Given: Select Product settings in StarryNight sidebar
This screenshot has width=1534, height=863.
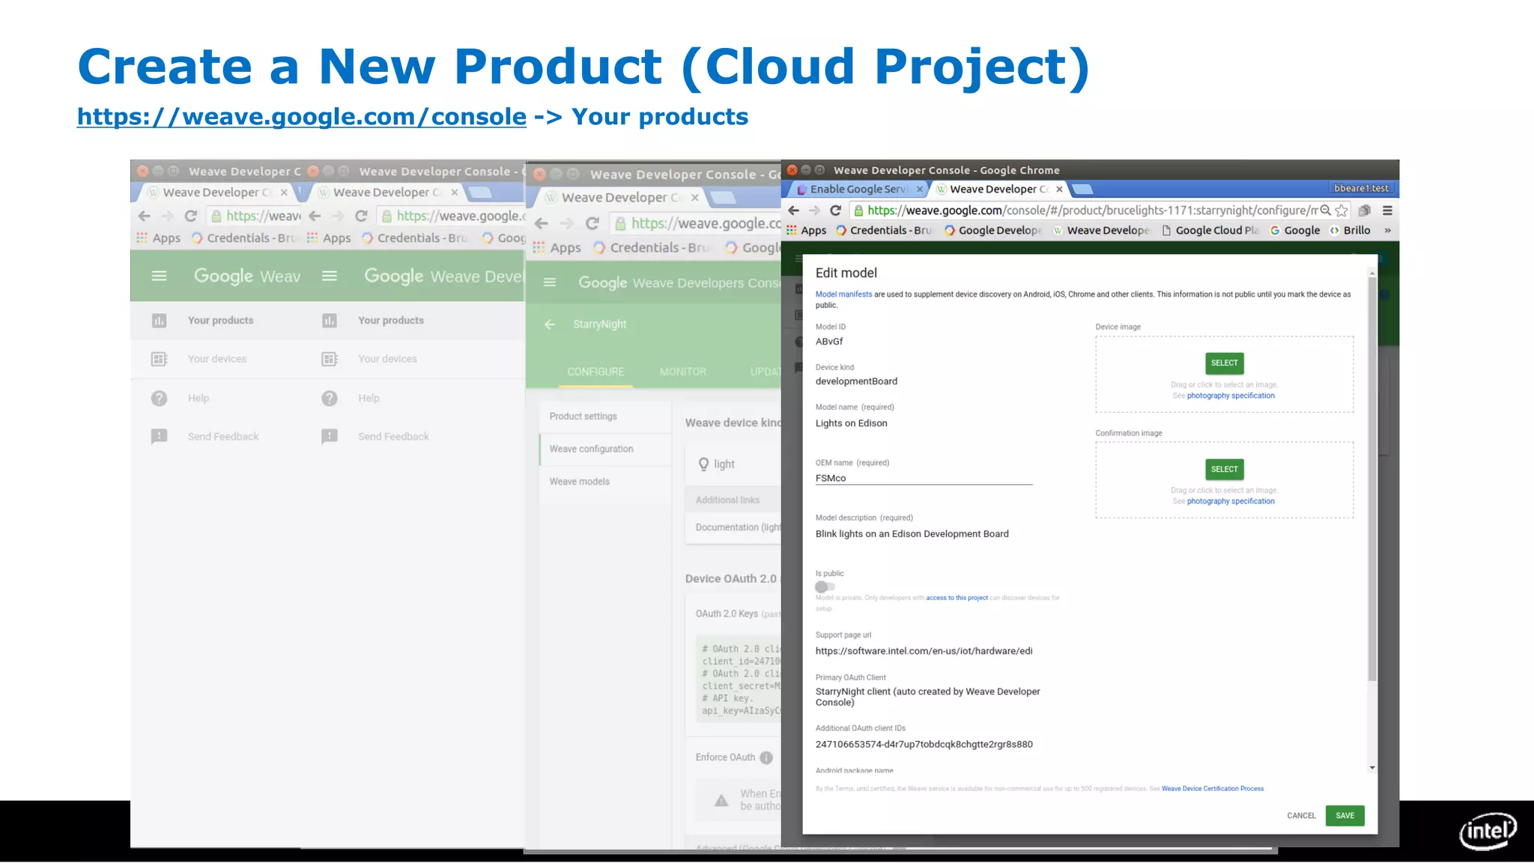Looking at the screenshot, I should tap(605, 417).
